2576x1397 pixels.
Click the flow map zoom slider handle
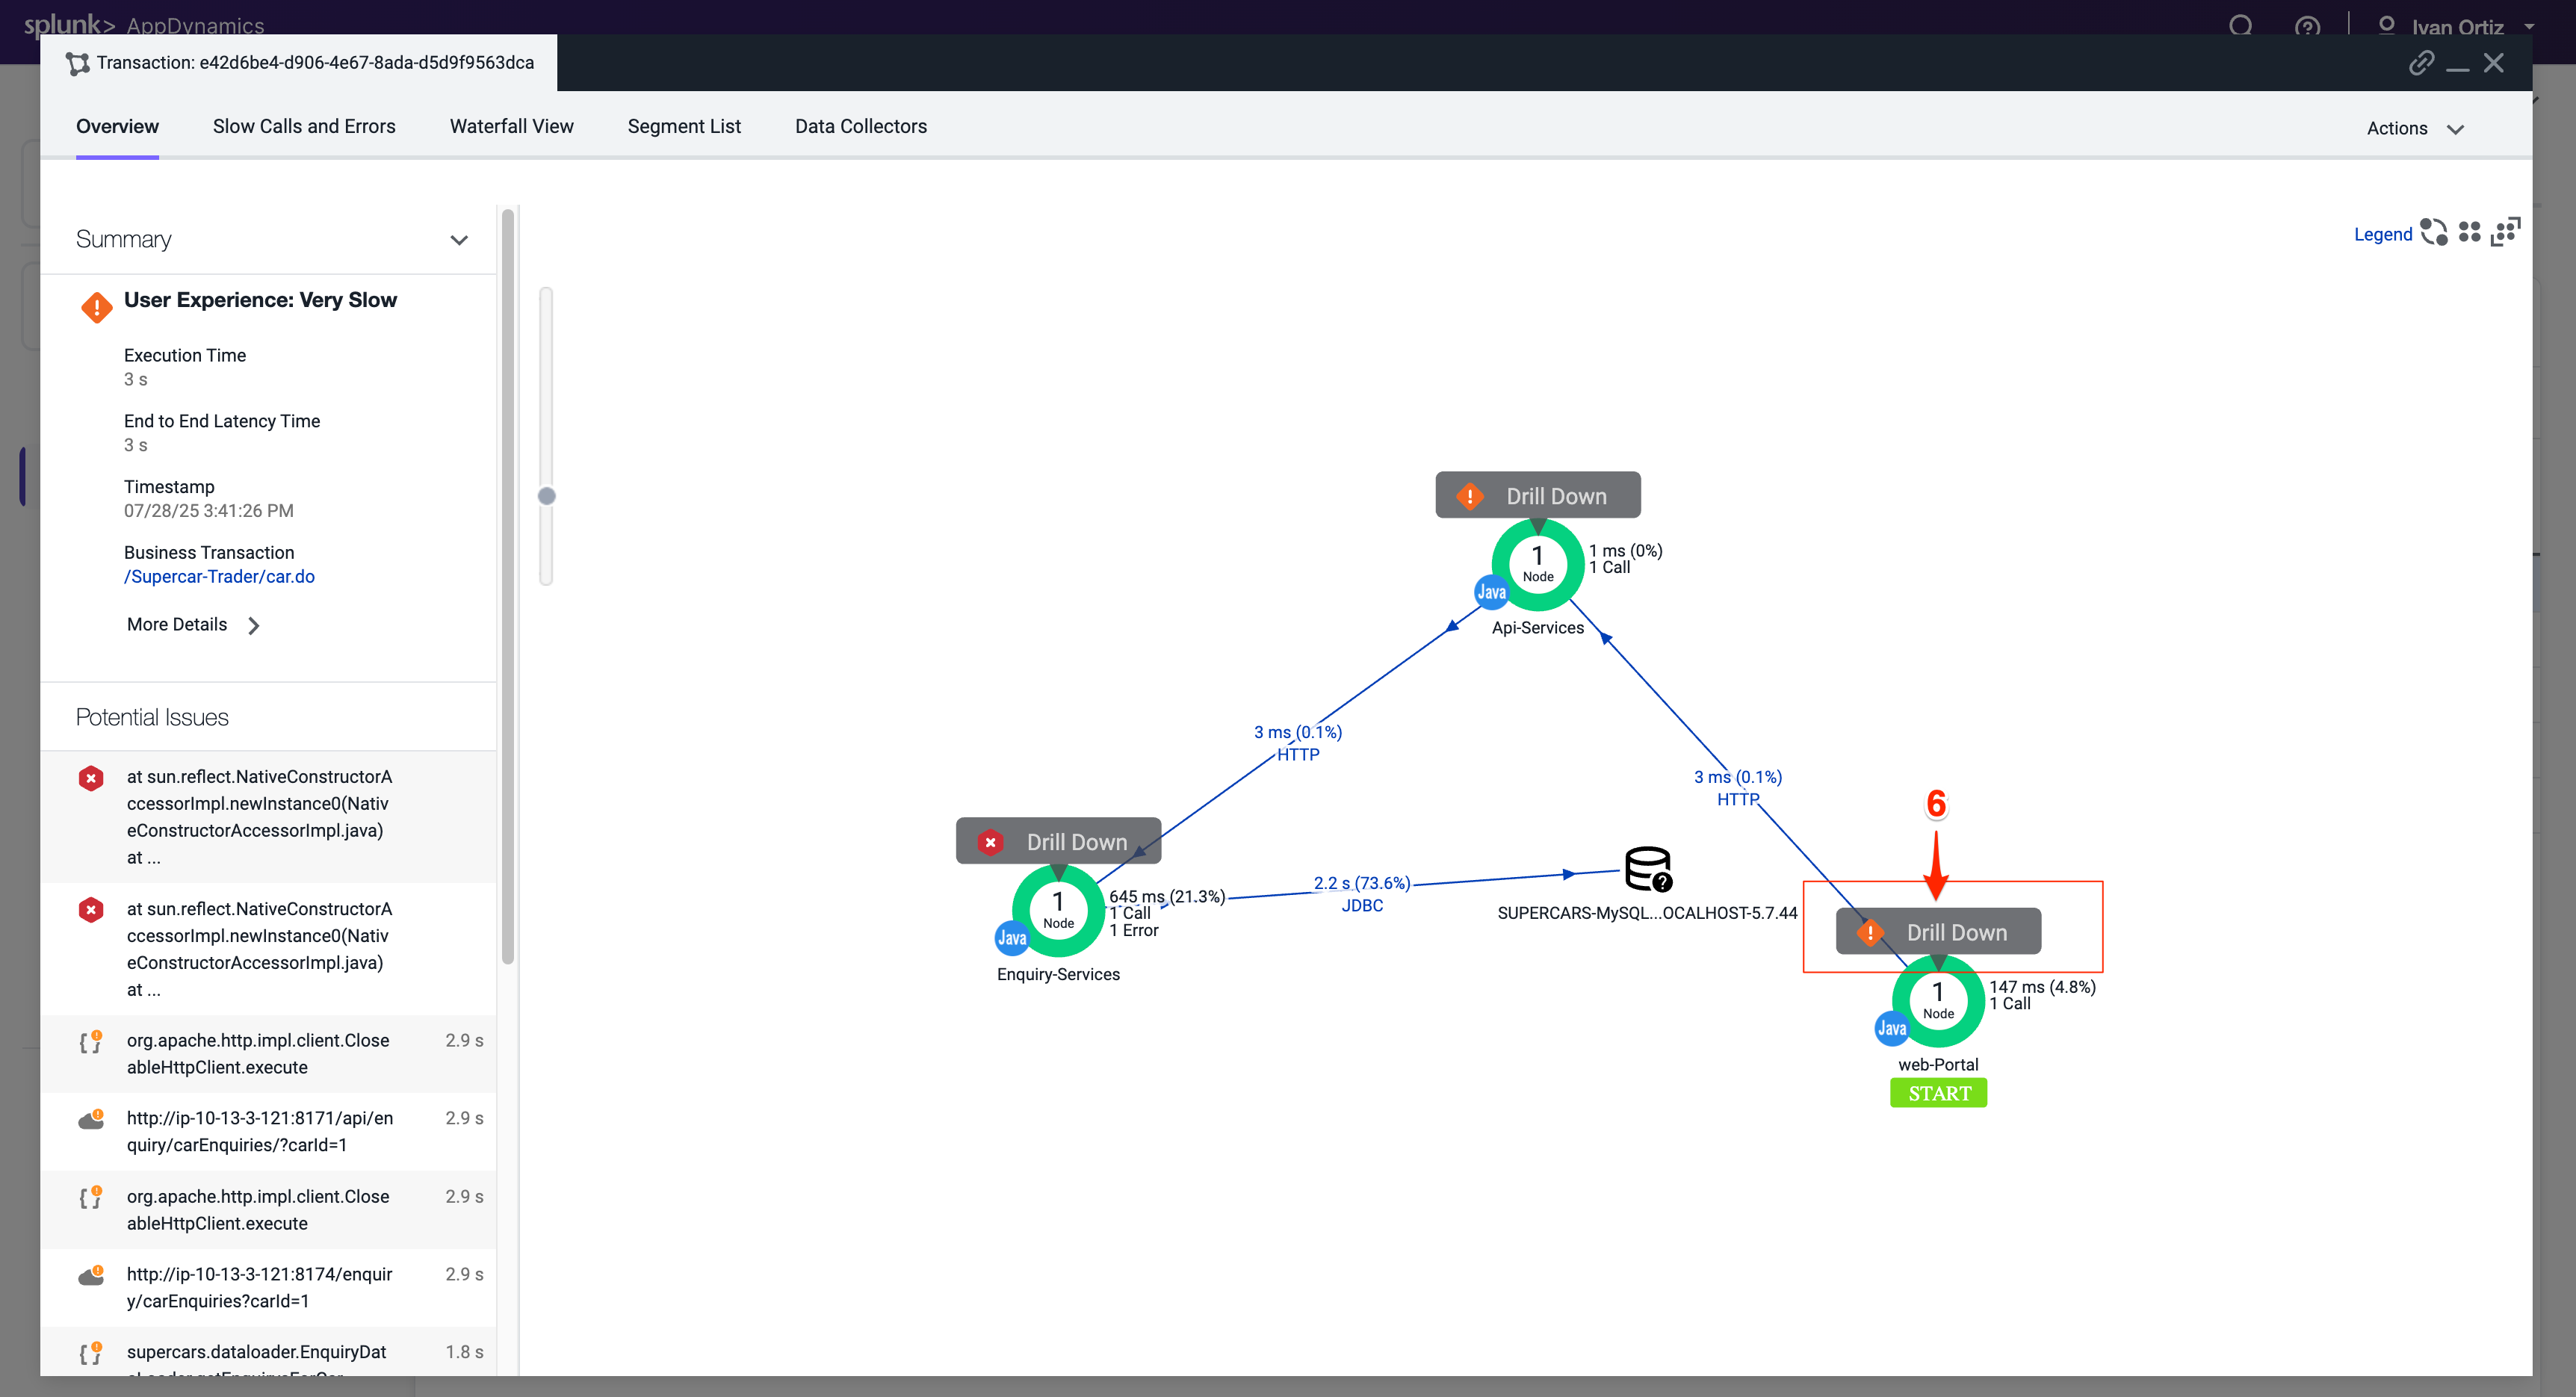pyautogui.click(x=546, y=496)
